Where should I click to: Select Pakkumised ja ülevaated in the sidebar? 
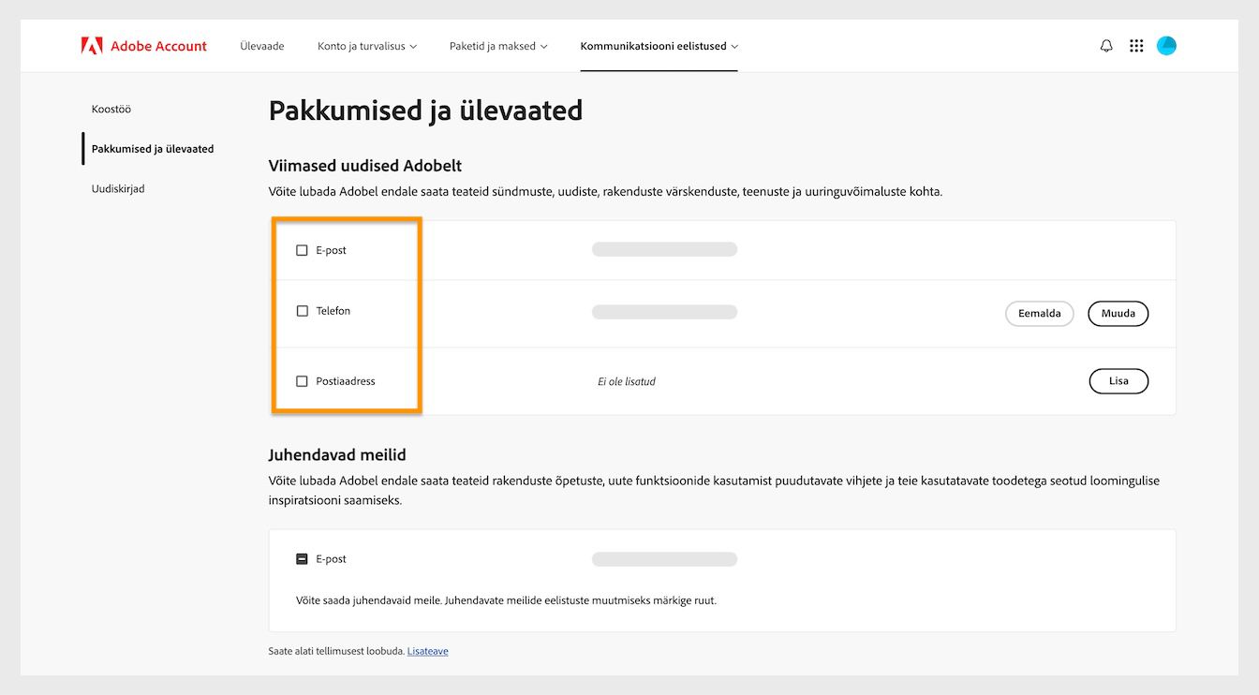pyautogui.click(x=152, y=148)
